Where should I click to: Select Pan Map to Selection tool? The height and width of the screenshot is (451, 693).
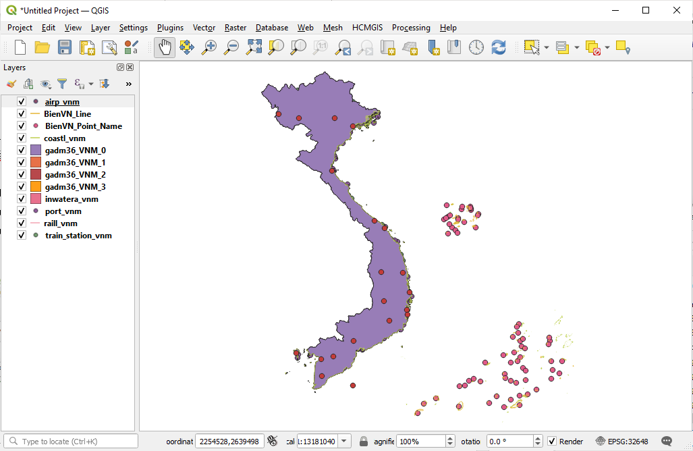point(187,47)
